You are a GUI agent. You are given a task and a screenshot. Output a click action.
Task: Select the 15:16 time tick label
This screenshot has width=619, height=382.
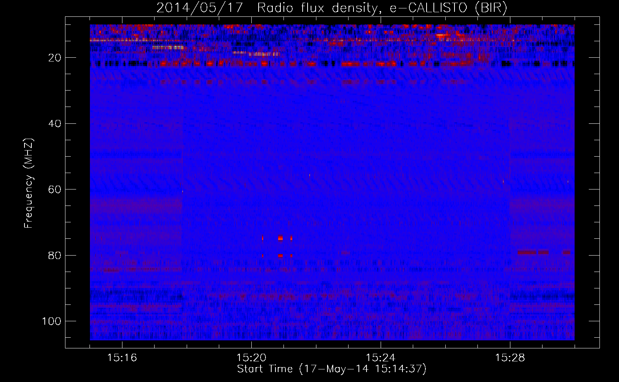pos(122,358)
